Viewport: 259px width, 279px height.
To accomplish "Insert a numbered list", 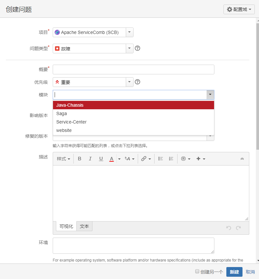I will coord(171,159).
